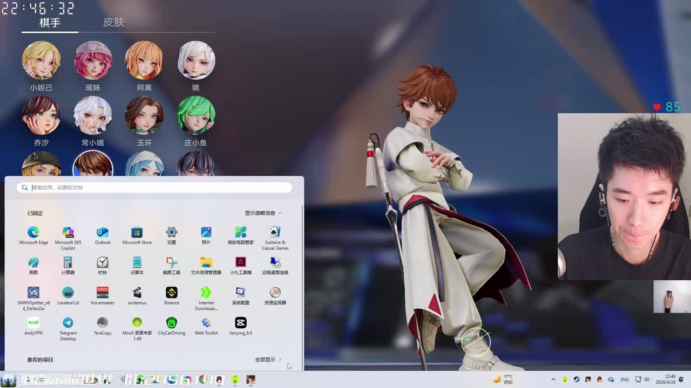
Task: Open the taskbar volume control
Action: 646,379
